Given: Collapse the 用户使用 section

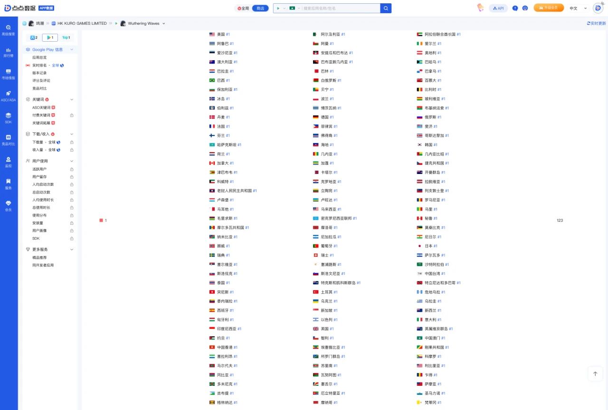Looking at the screenshot, I should (72, 161).
